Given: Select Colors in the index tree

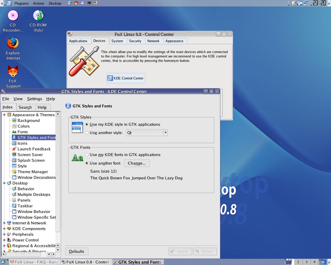Looking at the screenshot, I should [21, 126].
